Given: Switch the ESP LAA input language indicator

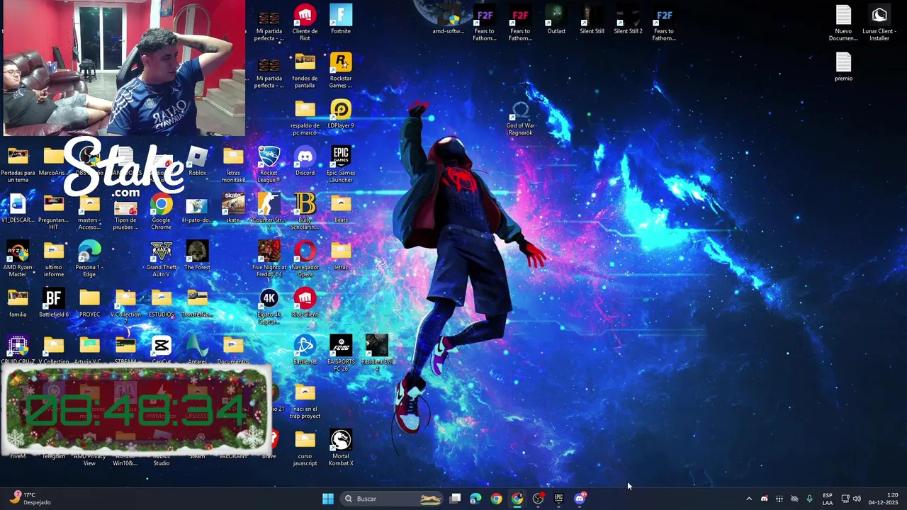Looking at the screenshot, I should [828, 499].
